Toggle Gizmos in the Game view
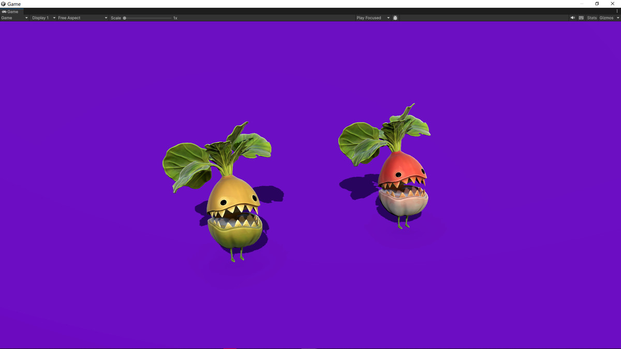Image resolution: width=621 pixels, height=349 pixels. tap(605, 18)
